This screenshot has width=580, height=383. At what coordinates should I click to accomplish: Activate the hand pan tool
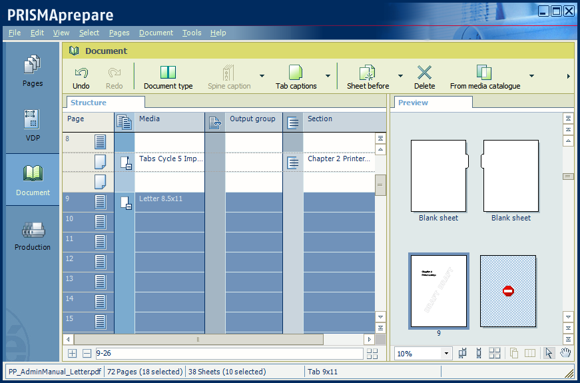565,353
